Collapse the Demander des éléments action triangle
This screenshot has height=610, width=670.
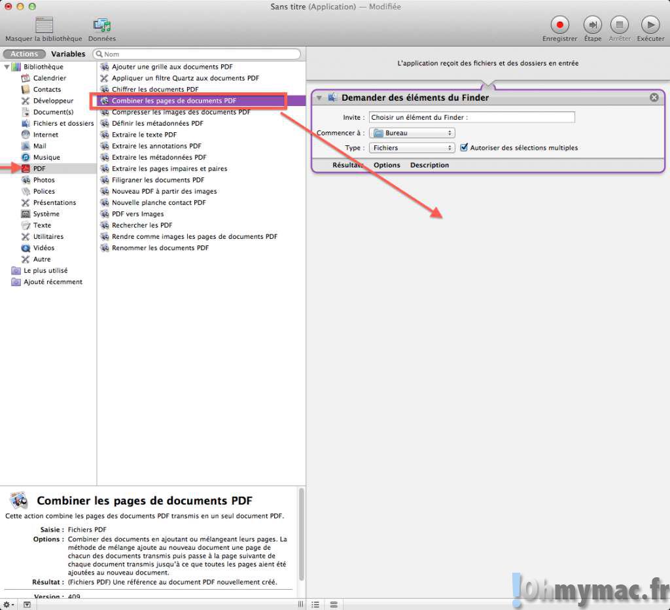(319, 98)
